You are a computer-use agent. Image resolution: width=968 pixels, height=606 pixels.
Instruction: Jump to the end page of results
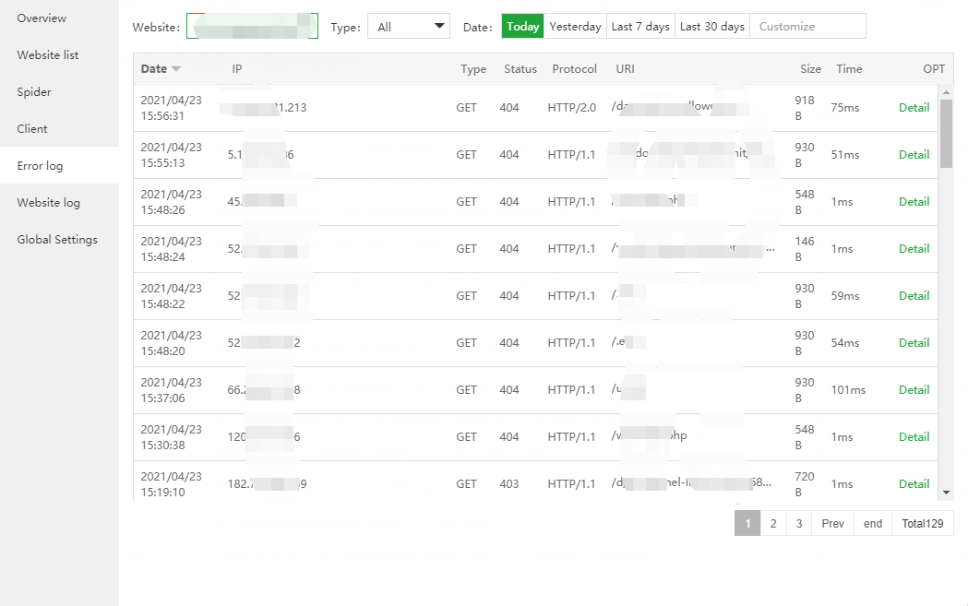[x=873, y=524]
